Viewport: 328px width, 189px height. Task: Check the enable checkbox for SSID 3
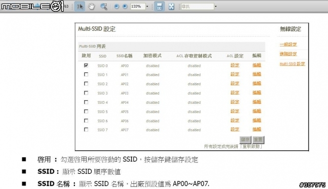pyautogui.click(x=86, y=93)
